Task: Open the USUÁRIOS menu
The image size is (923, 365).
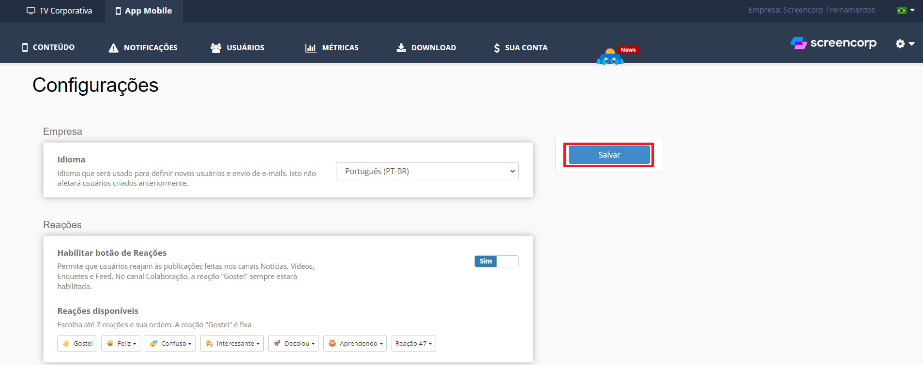Action: click(x=237, y=48)
